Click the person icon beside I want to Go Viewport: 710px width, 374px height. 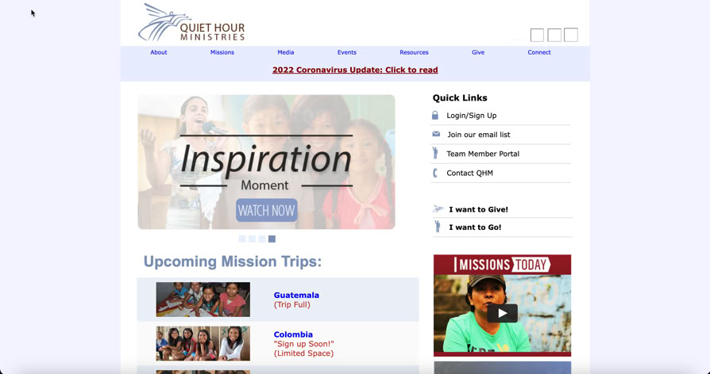437,227
